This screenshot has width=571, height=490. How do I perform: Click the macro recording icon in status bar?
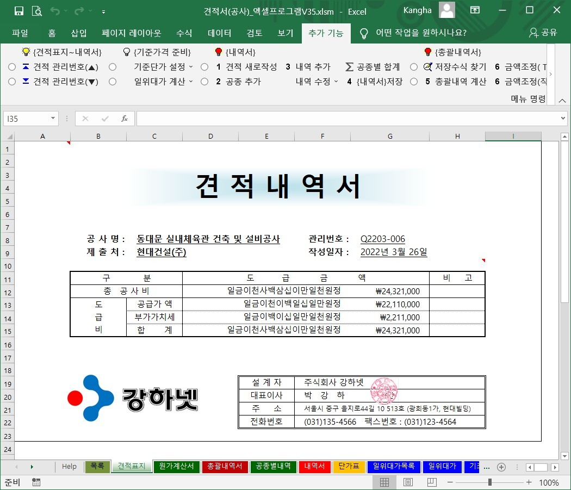pyautogui.click(x=36, y=482)
